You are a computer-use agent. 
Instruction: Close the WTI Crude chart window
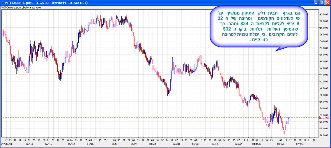[328, 2]
